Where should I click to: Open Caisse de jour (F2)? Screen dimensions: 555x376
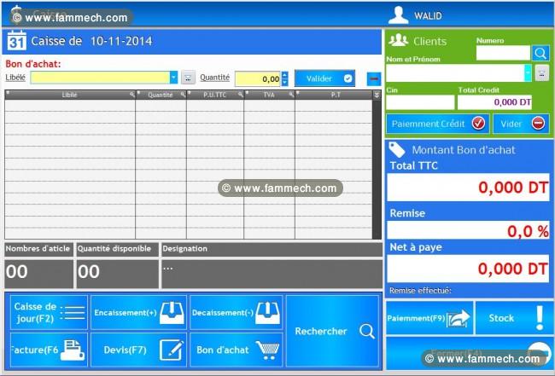[x=49, y=312]
